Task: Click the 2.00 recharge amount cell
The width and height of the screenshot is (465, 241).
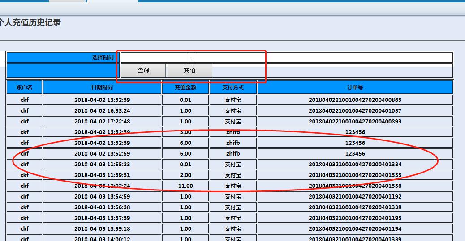Action: [x=185, y=175]
